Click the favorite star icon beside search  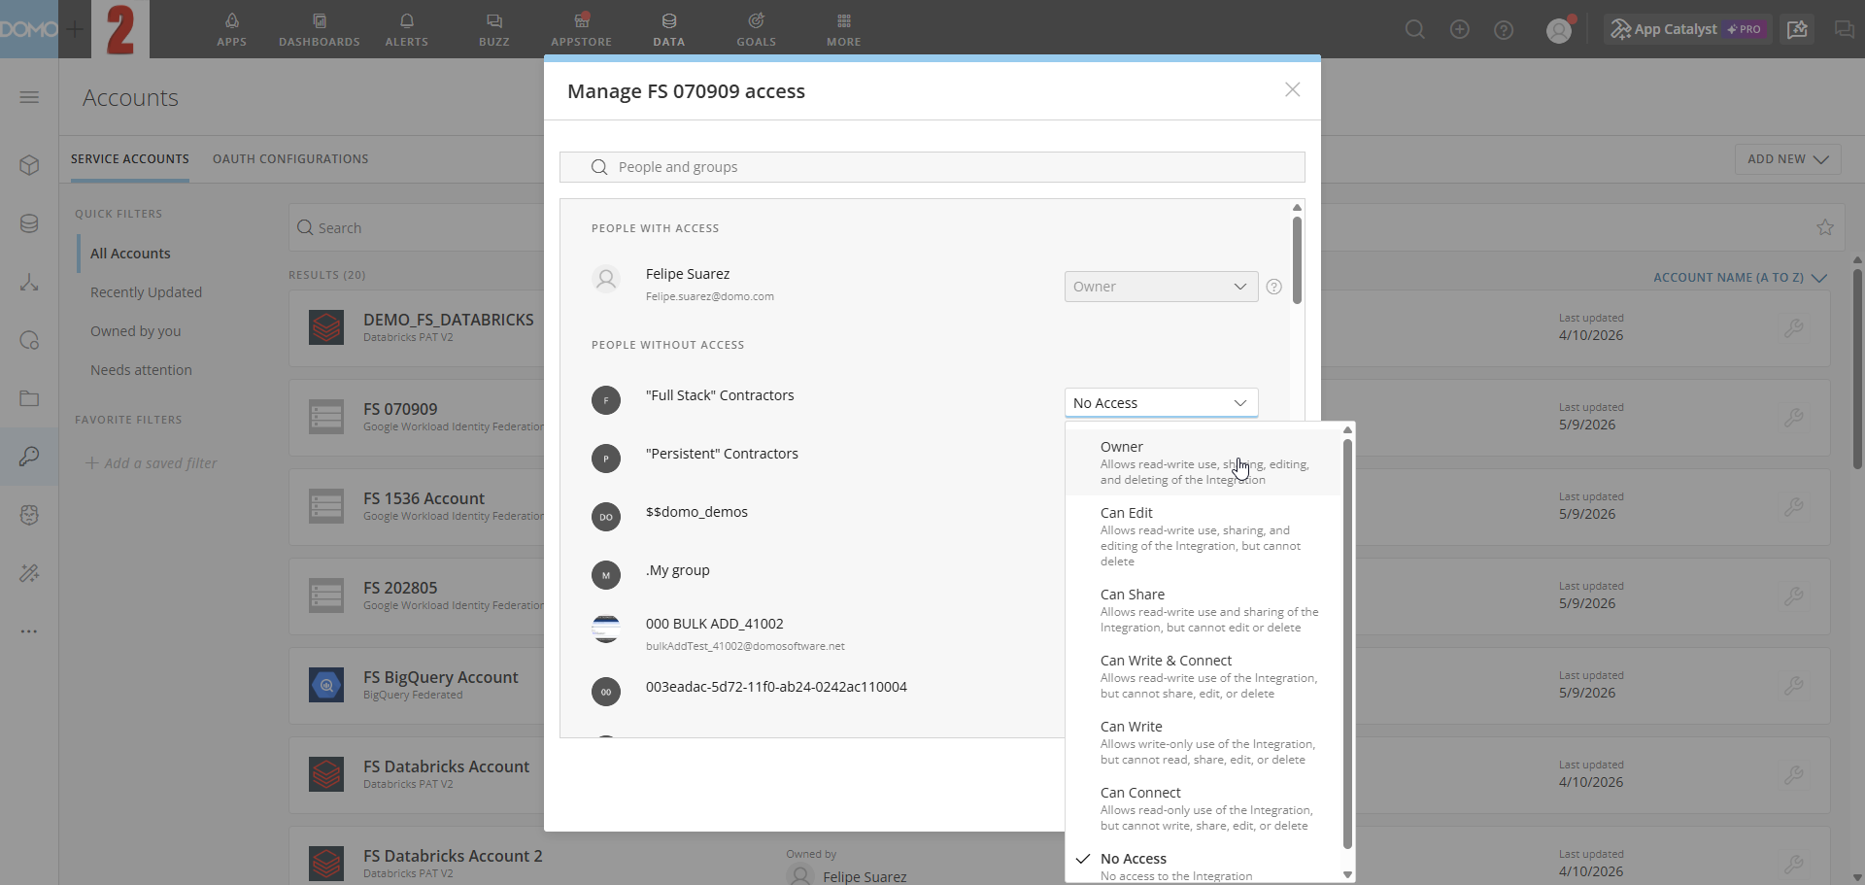1825,227
